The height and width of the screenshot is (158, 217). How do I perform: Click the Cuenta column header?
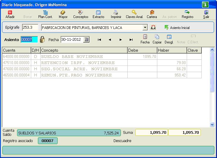coord(16,50)
